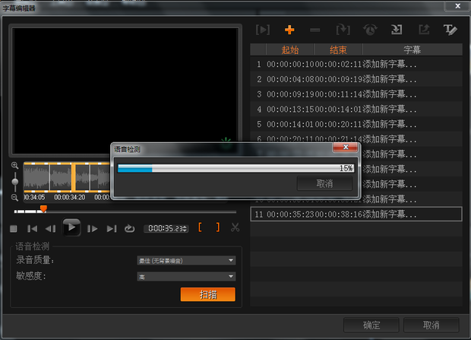
Task: Toggle the repeat loop playback button
Action: pyautogui.click(x=129, y=228)
